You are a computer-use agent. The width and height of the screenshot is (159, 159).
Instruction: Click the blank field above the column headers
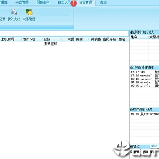pos(64,33)
